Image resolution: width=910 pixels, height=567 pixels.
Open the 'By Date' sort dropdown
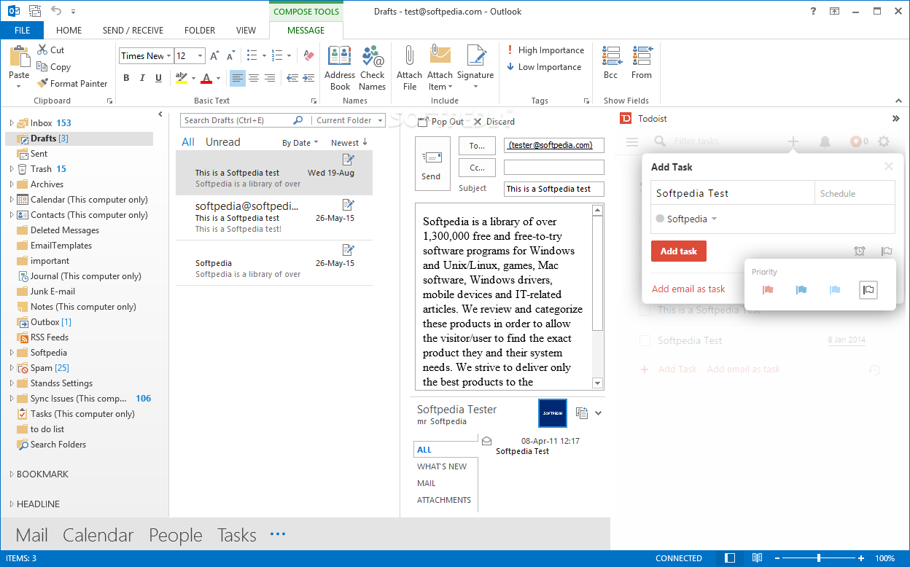pyautogui.click(x=300, y=143)
